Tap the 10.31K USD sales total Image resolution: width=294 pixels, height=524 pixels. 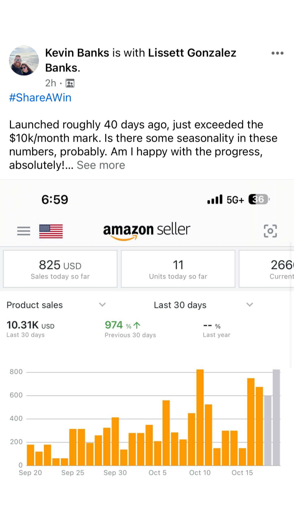(30, 325)
